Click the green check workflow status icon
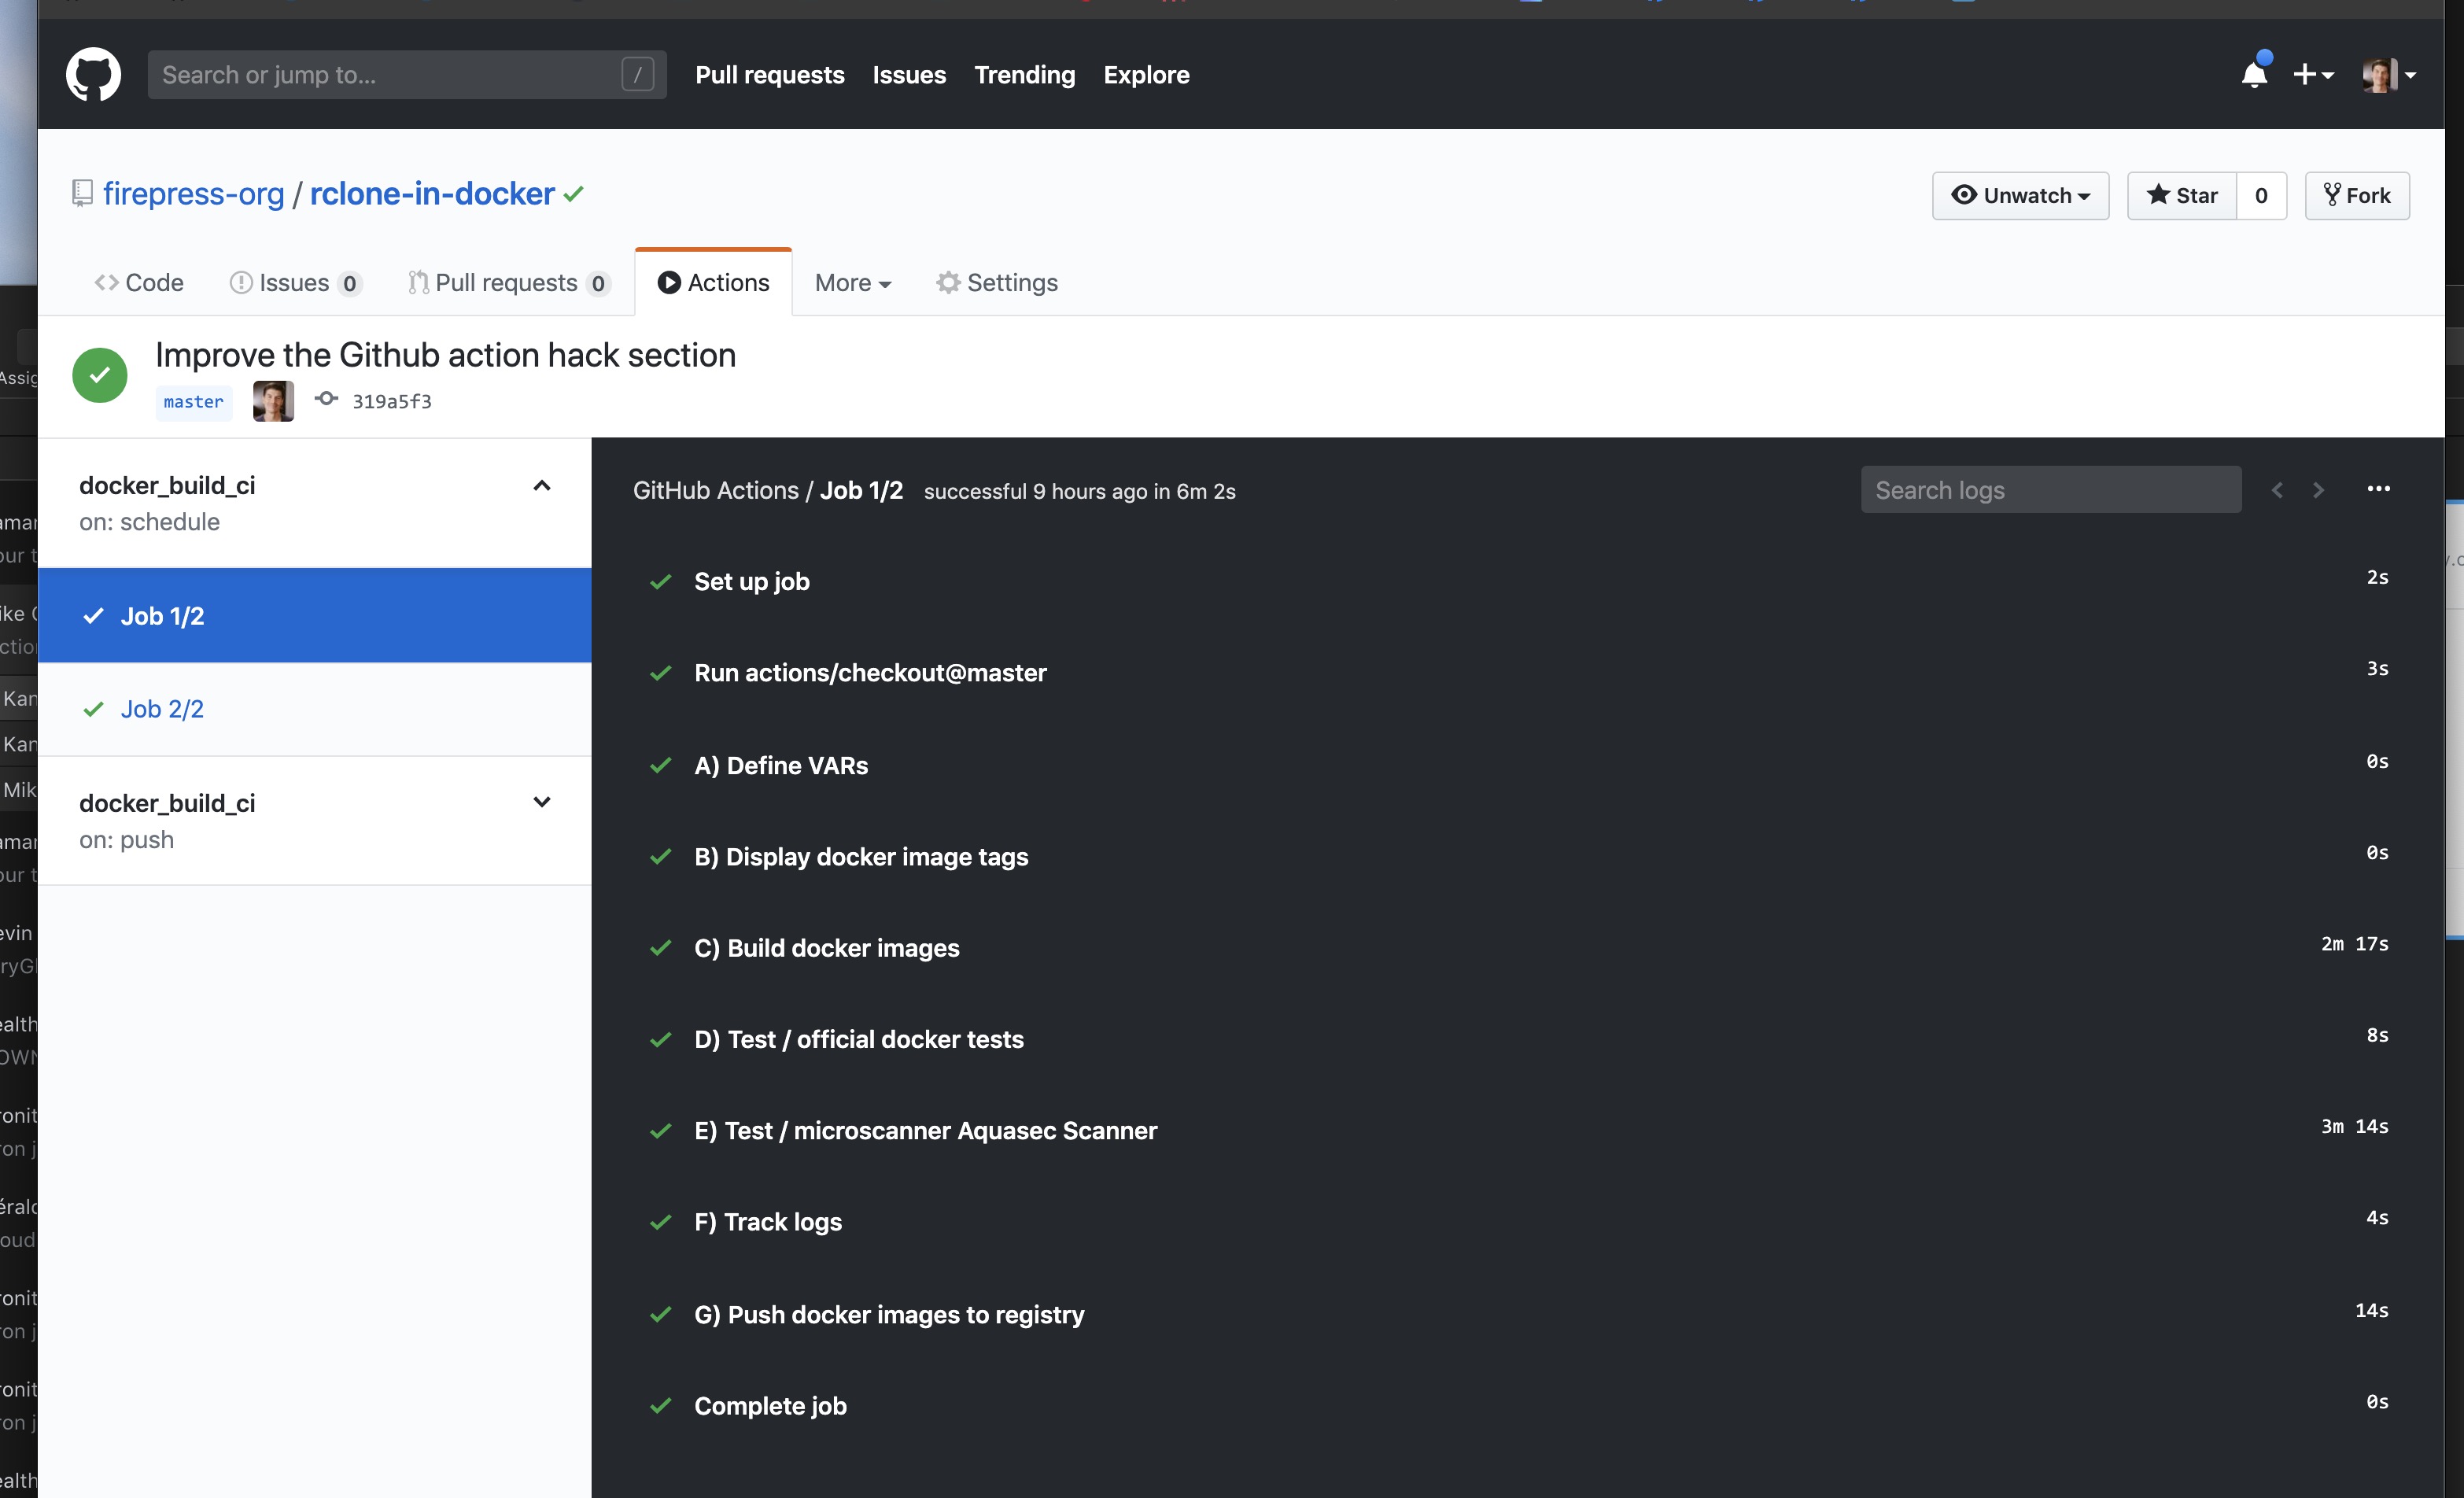 tap(100, 374)
